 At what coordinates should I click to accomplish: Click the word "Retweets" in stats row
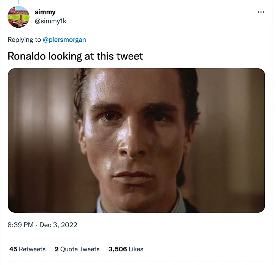pyautogui.click(x=32, y=249)
